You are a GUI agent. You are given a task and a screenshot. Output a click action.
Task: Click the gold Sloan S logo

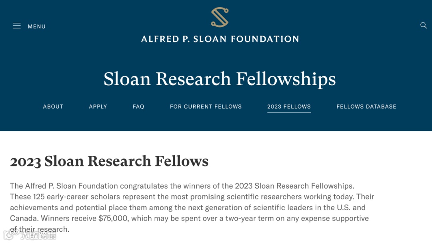[x=220, y=17]
